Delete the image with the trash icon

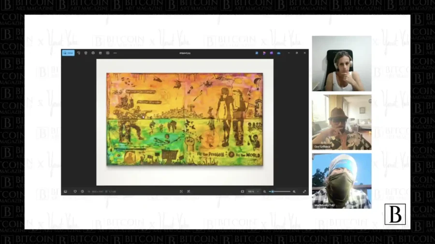pyautogui.click(x=86, y=53)
